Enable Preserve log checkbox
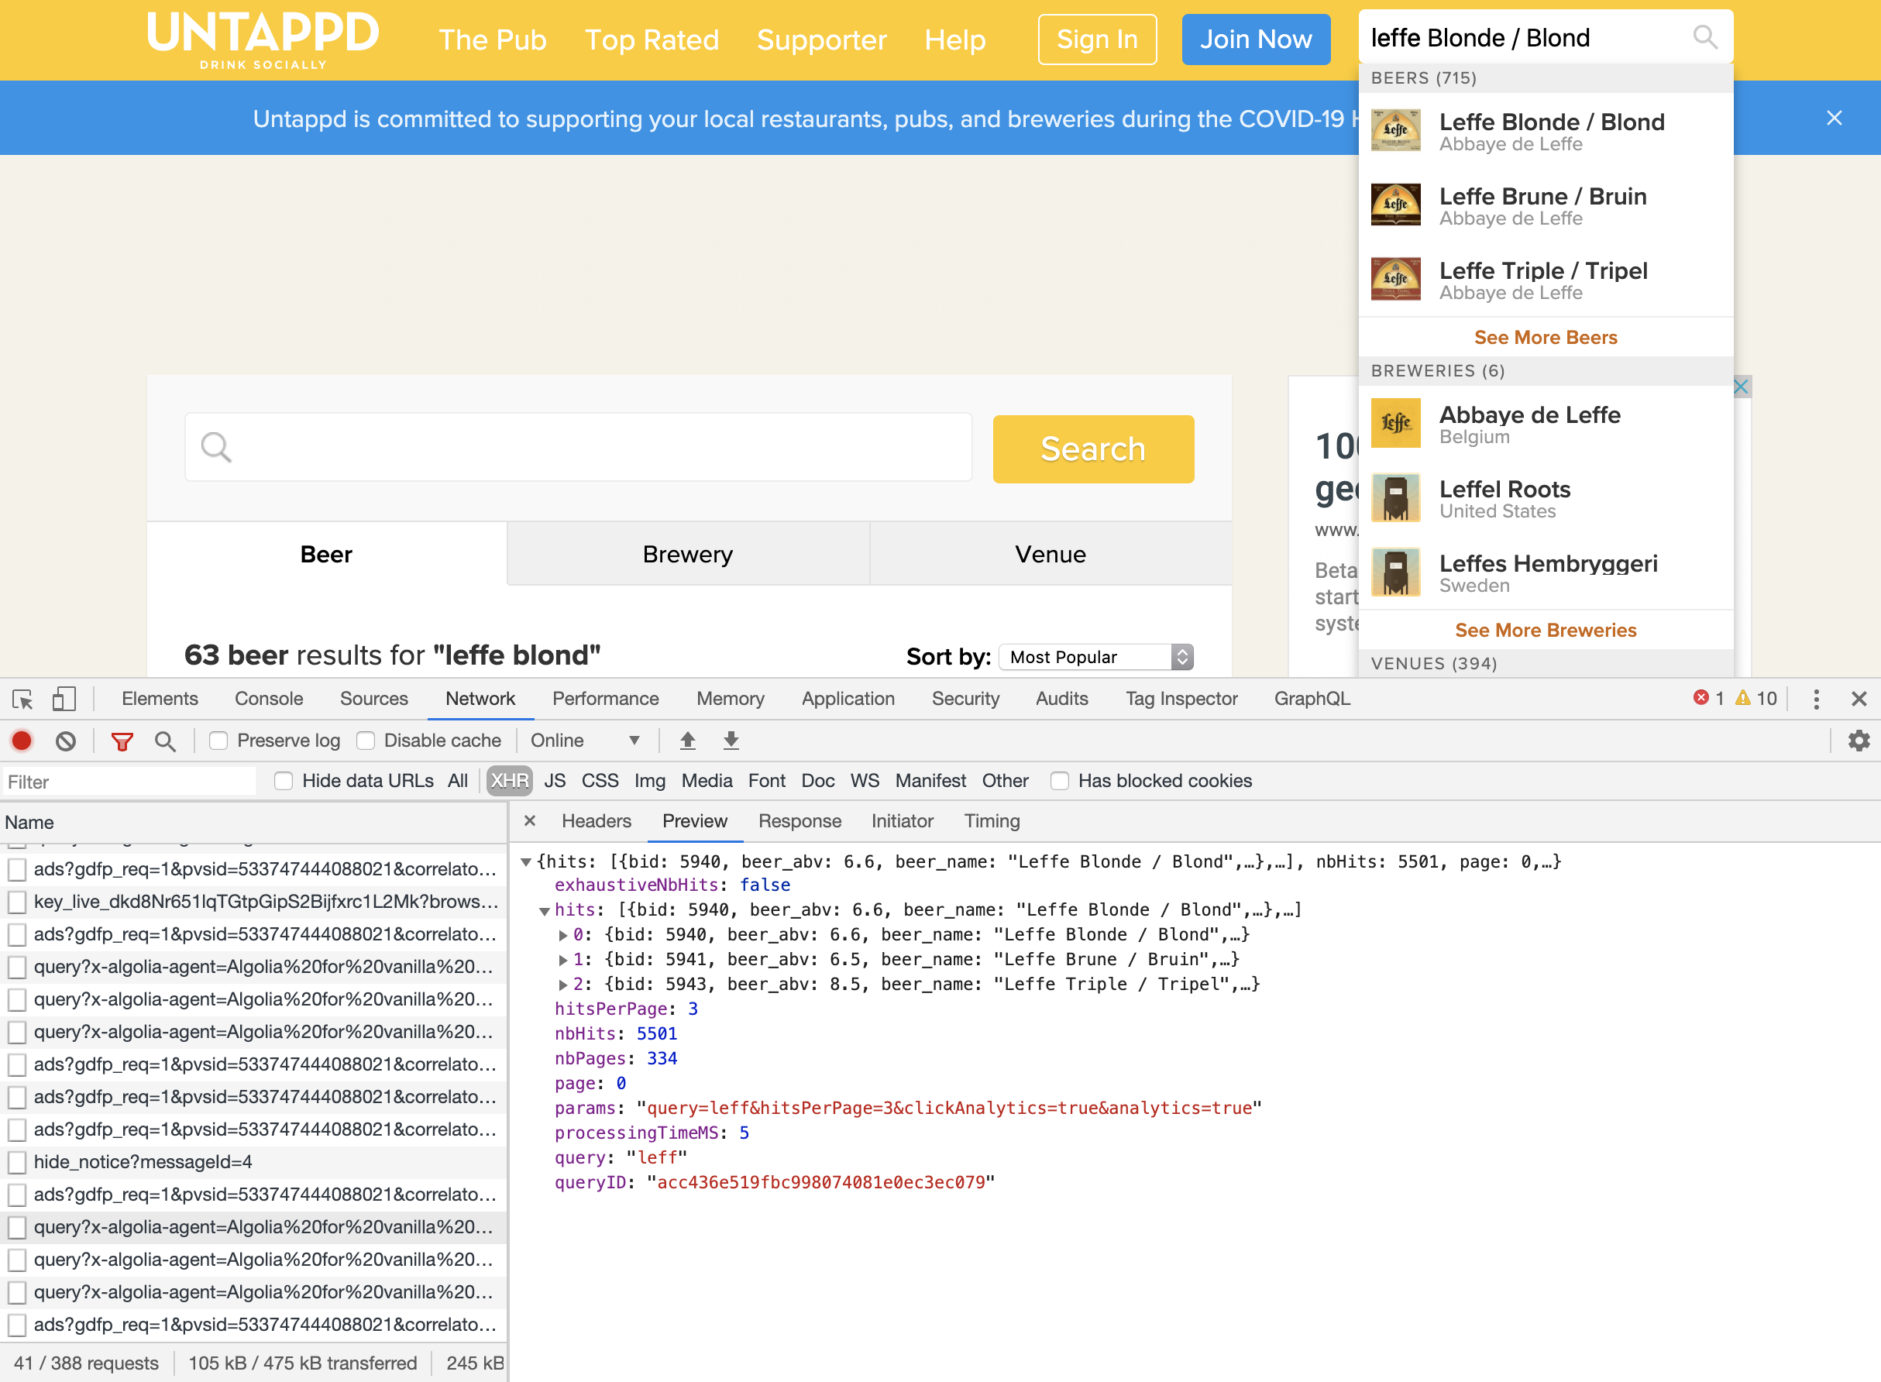 [218, 741]
